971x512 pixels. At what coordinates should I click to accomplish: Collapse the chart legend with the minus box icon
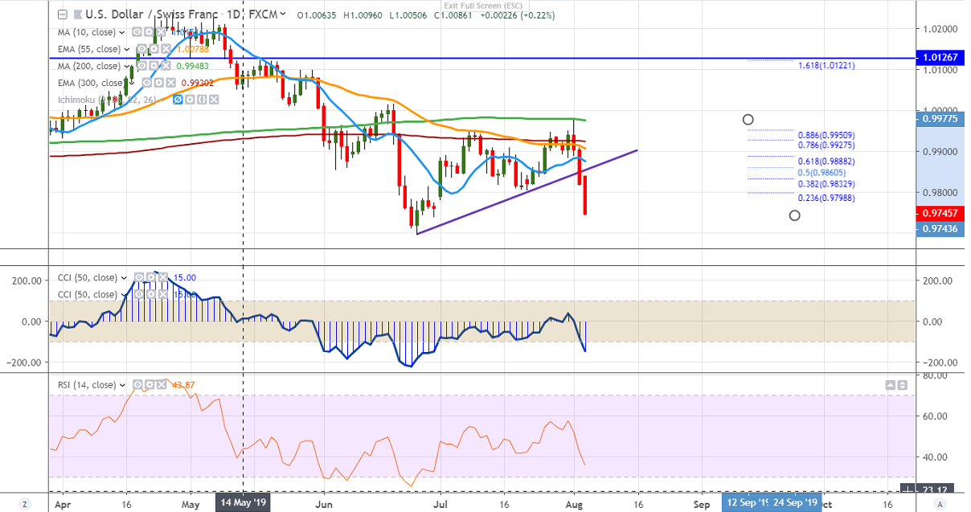click(x=63, y=14)
